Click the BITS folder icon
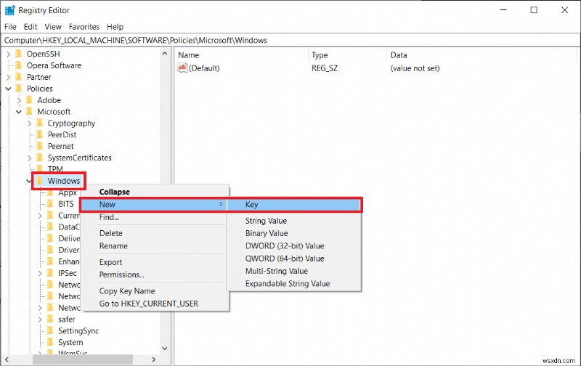The width and height of the screenshot is (581, 366). tap(50, 204)
